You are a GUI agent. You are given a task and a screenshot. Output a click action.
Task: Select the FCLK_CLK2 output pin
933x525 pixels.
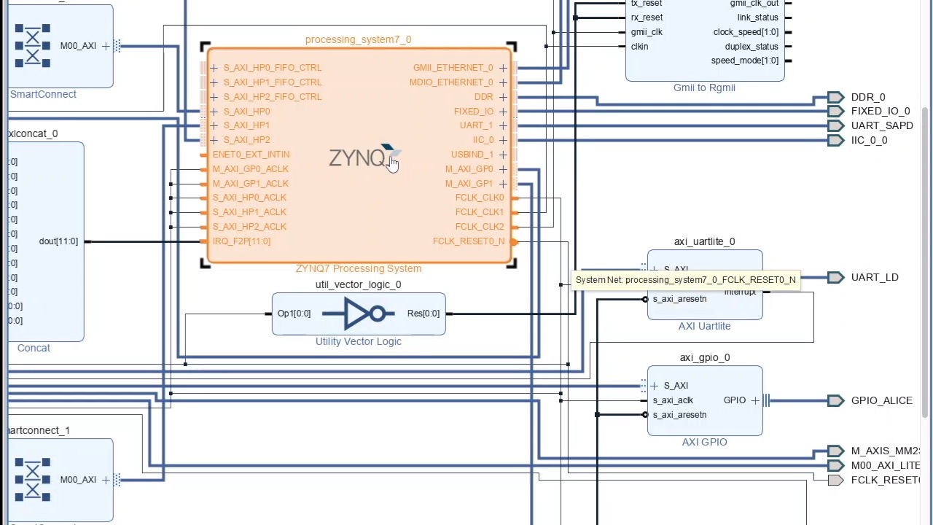480,227
